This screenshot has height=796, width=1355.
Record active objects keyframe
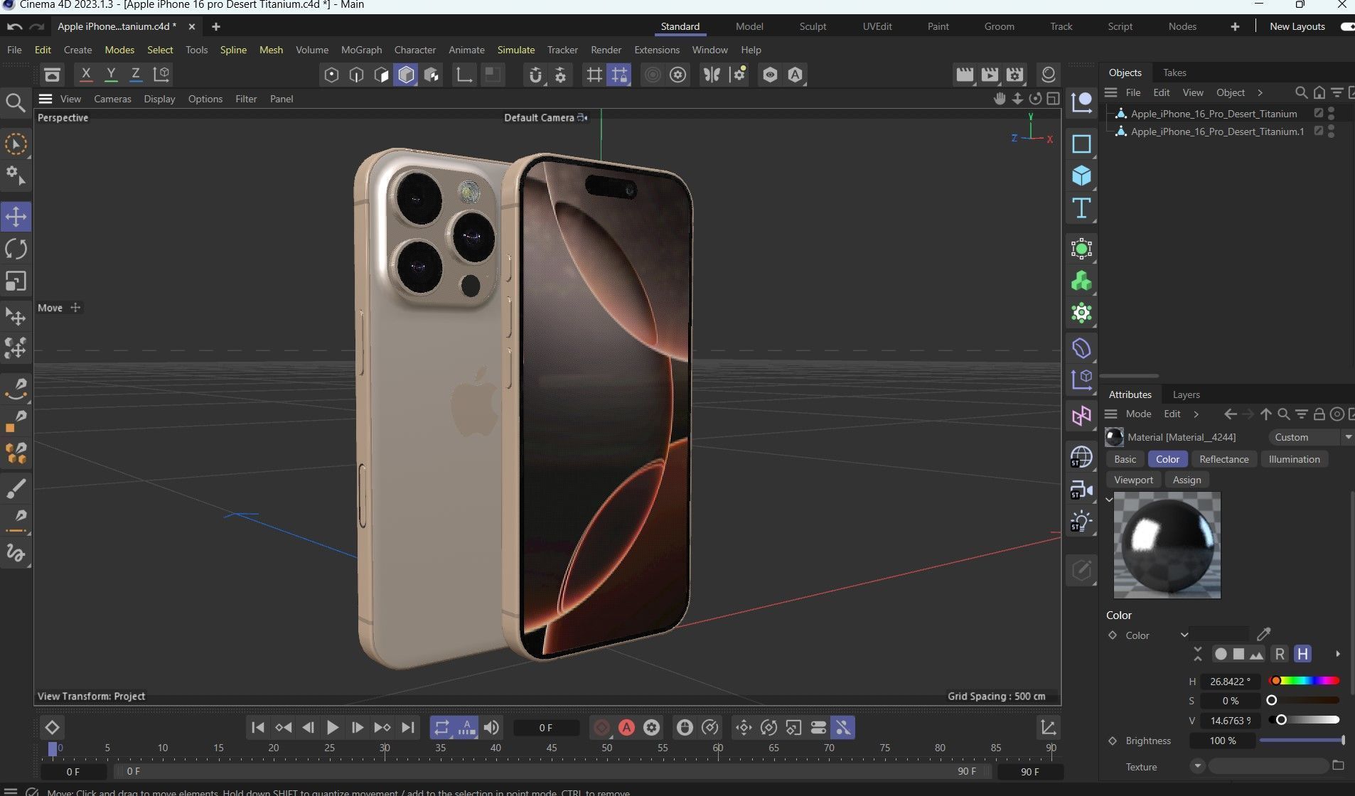(601, 727)
